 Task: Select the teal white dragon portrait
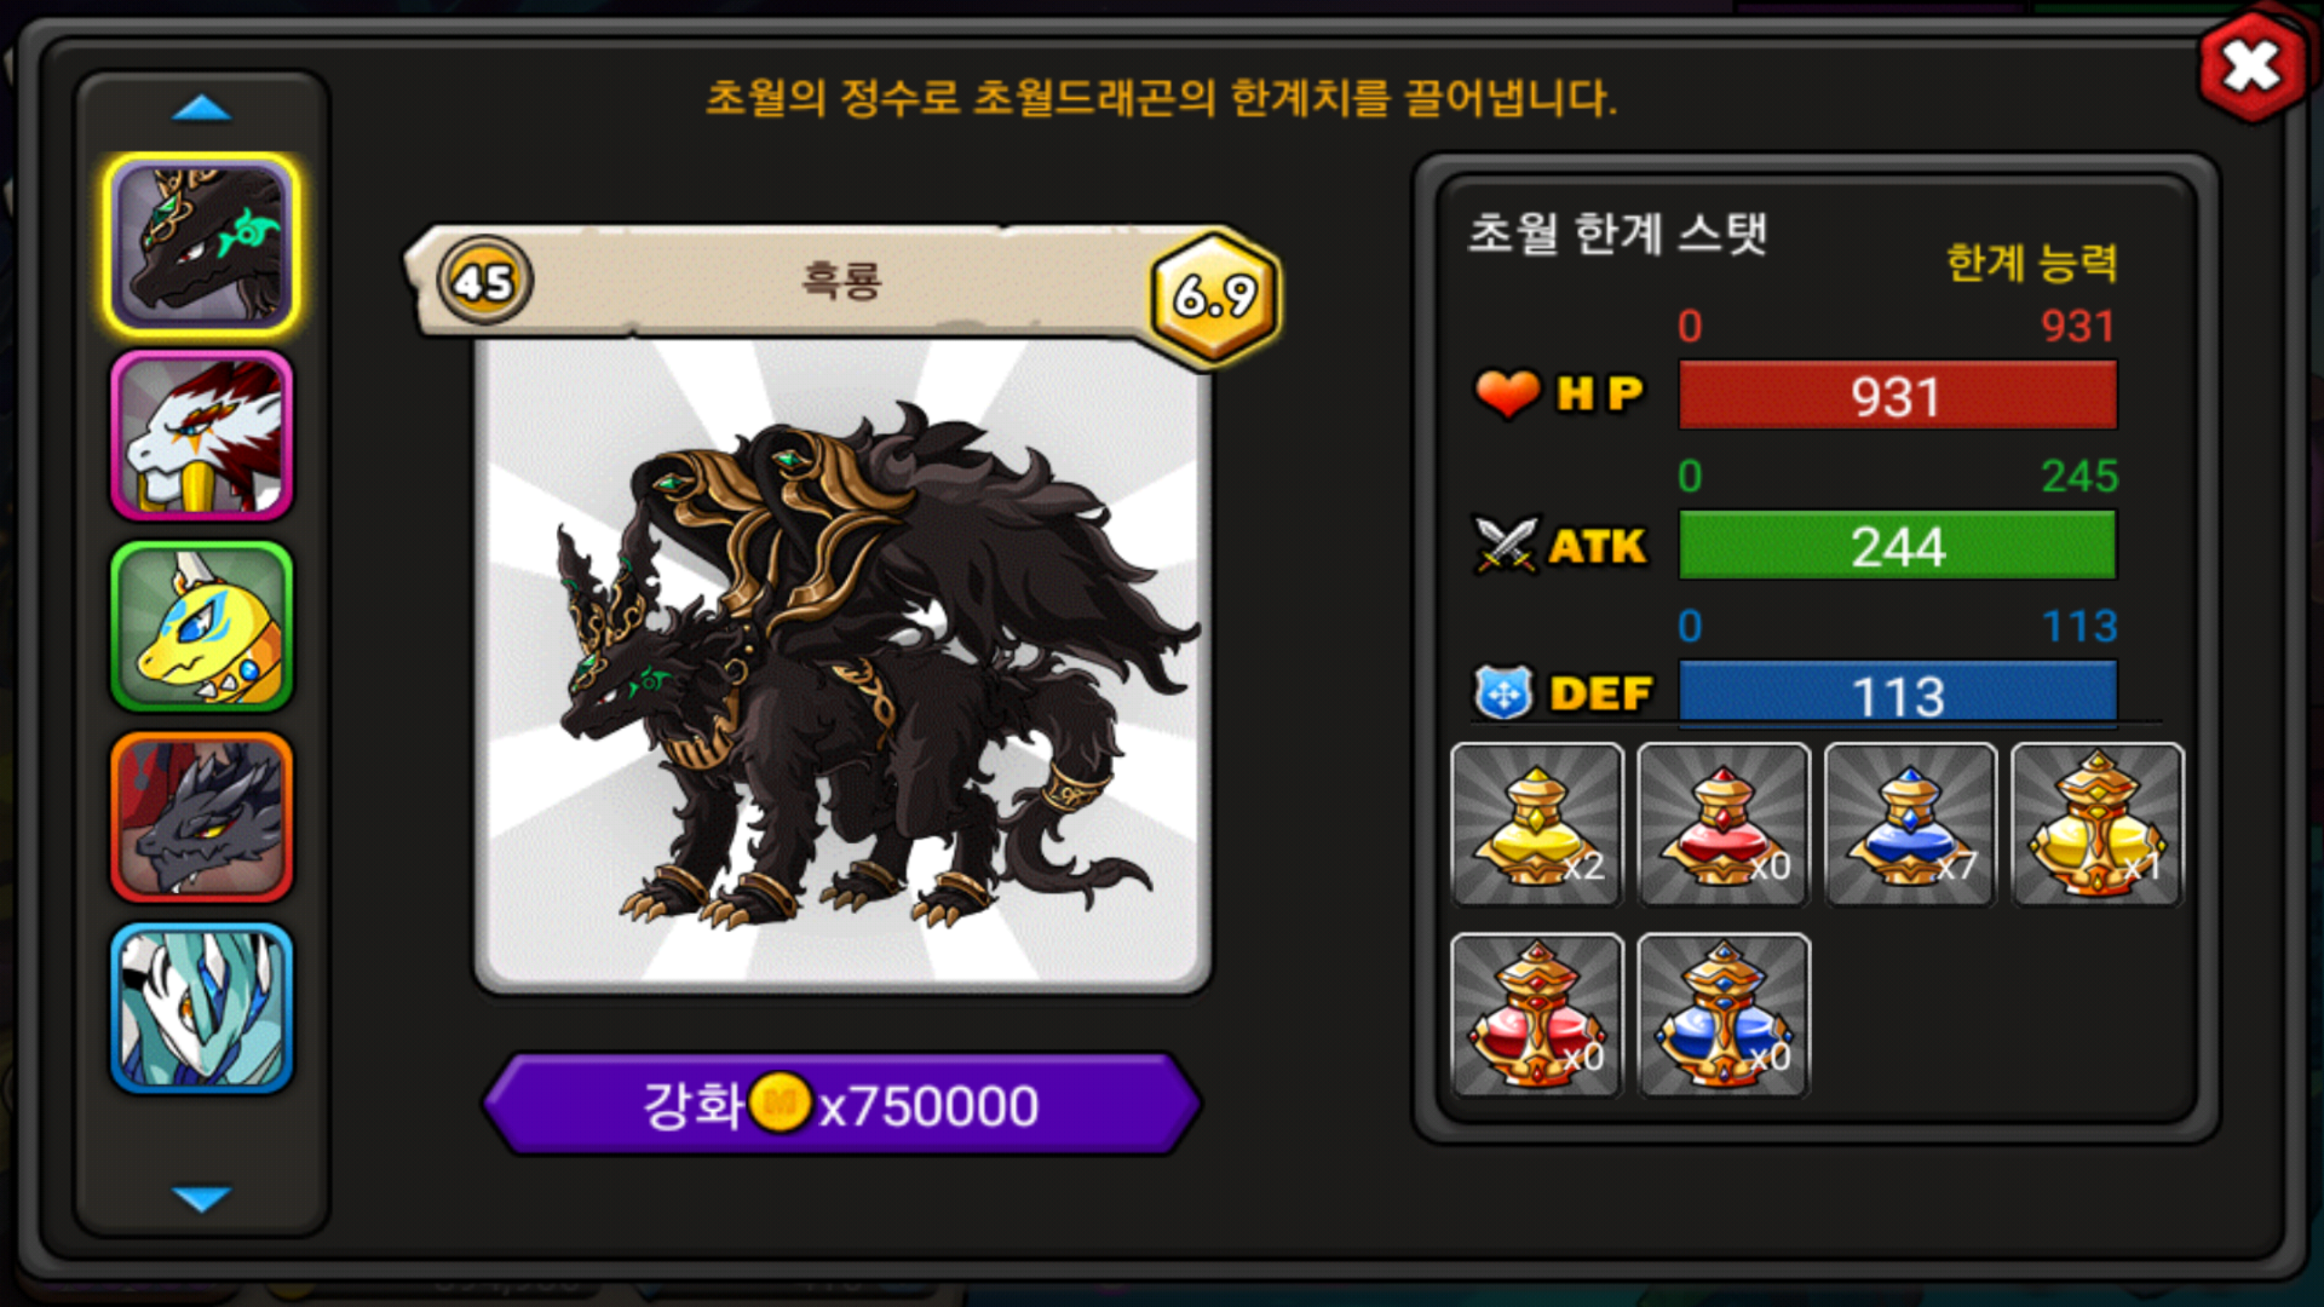tap(202, 1008)
